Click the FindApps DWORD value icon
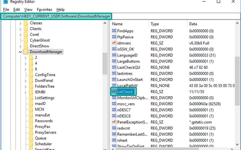Image resolution: width=241 pixels, height=150 pixels. 114,31
